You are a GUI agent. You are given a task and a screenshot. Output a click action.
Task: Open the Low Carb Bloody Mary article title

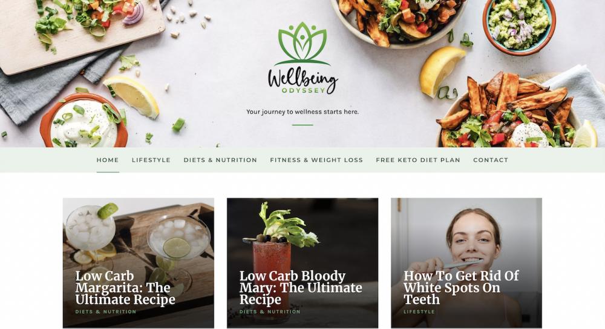(301, 288)
